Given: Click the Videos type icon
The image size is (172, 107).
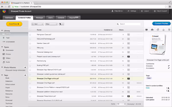Looking at the screenshot, I should coord(4,58).
